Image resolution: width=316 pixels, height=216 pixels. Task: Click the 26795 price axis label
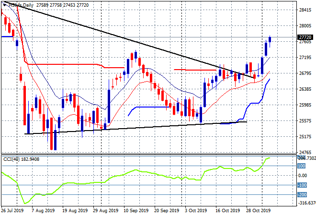tap(305, 73)
